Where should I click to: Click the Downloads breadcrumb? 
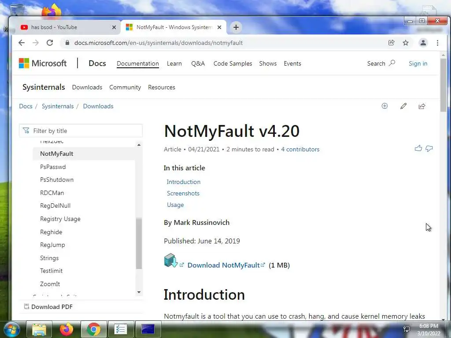98,106
